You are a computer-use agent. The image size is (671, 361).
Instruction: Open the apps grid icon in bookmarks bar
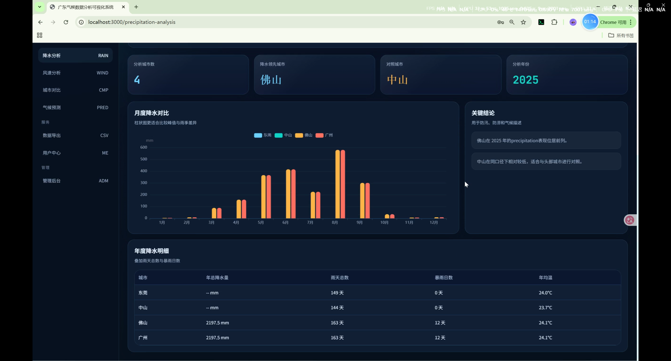(40, 35)
